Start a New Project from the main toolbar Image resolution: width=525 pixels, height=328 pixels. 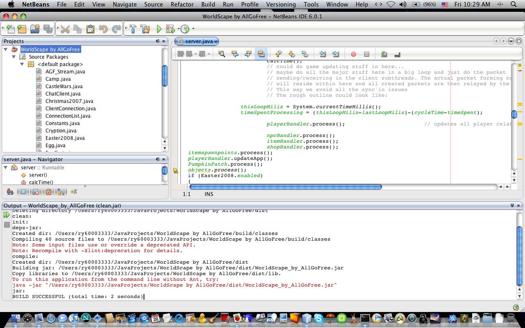pyautogui.click(x=22, y=29)
